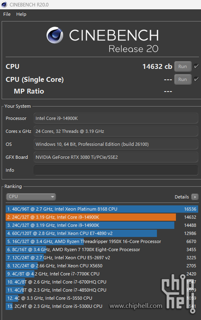This screenshot has height=320, width=201.
Task: Click the Processor name field
Action: (x=116, y=118)
